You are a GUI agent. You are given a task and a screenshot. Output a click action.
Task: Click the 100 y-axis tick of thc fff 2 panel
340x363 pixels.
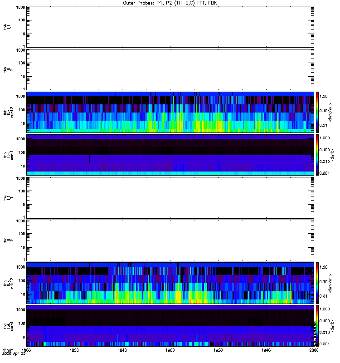(x=22, y=234)
